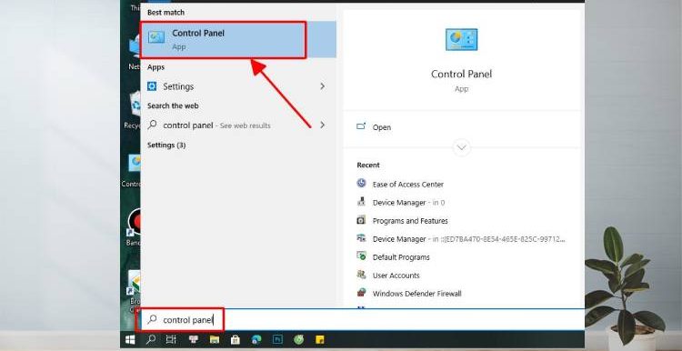Click the Control Panel preview title text
Image resolution: width=682 pixels, height=351 pixels.
(x=461, y=74)
